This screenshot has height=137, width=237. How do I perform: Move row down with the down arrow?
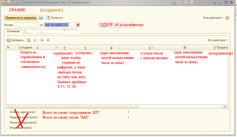coord(48,40)
